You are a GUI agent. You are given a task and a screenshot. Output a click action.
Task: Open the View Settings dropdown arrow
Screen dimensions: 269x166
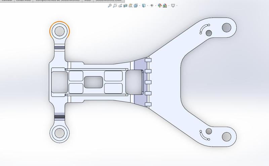click(x=177, y=6)
